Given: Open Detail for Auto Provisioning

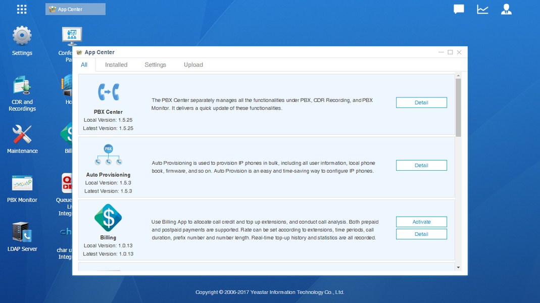Looking at the screenshot, I should pos(421,165).
